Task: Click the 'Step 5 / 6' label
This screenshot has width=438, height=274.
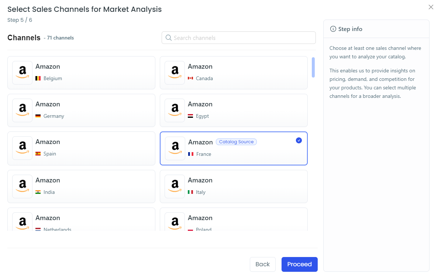Action: click(x=20, y=20)
